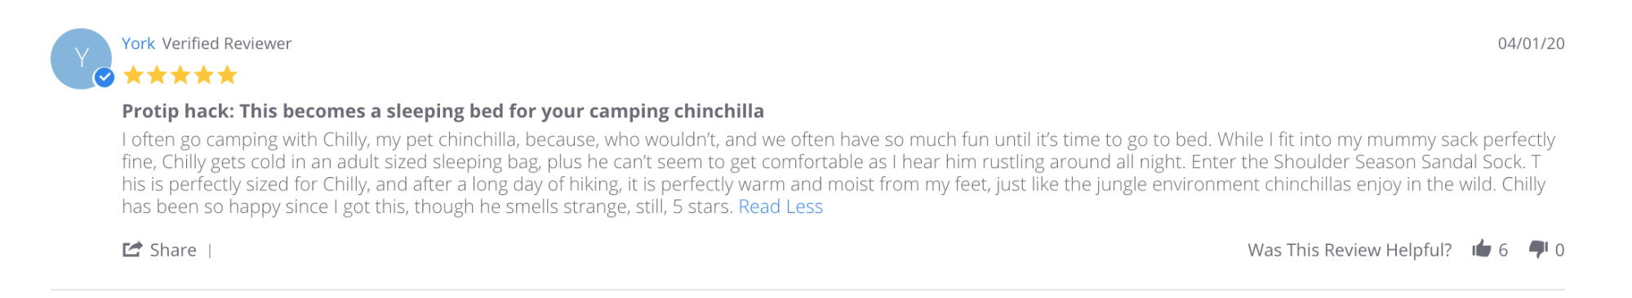Click the downvote count 0
Screen dimensions: 1632x298
1559,250
